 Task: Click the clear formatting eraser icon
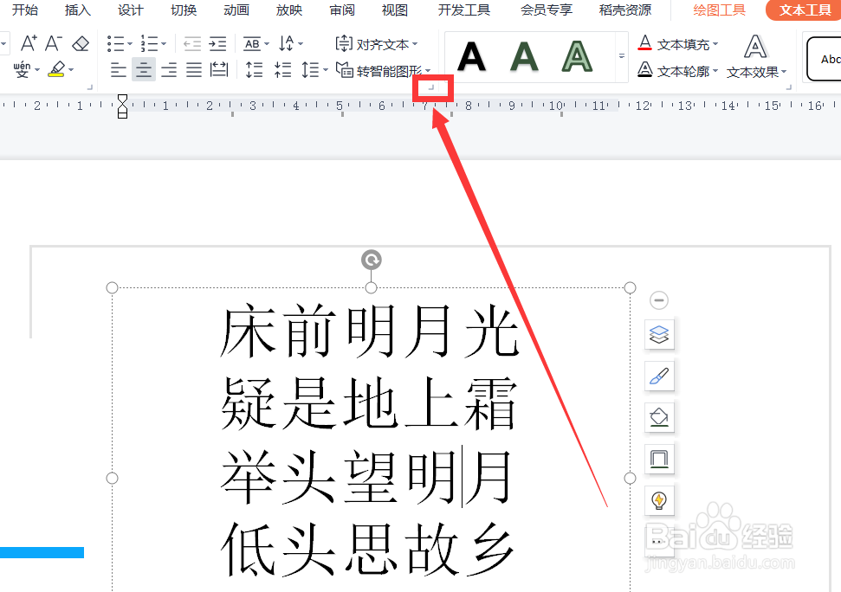pos(81,43)
